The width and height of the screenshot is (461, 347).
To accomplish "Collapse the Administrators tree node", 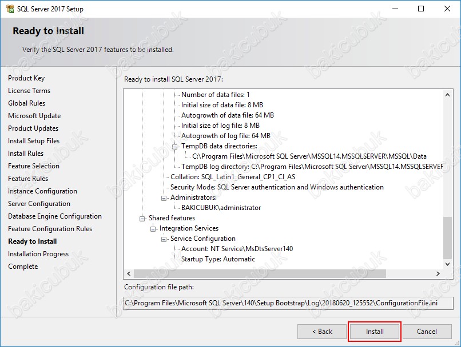I will (x=164, y=198).
